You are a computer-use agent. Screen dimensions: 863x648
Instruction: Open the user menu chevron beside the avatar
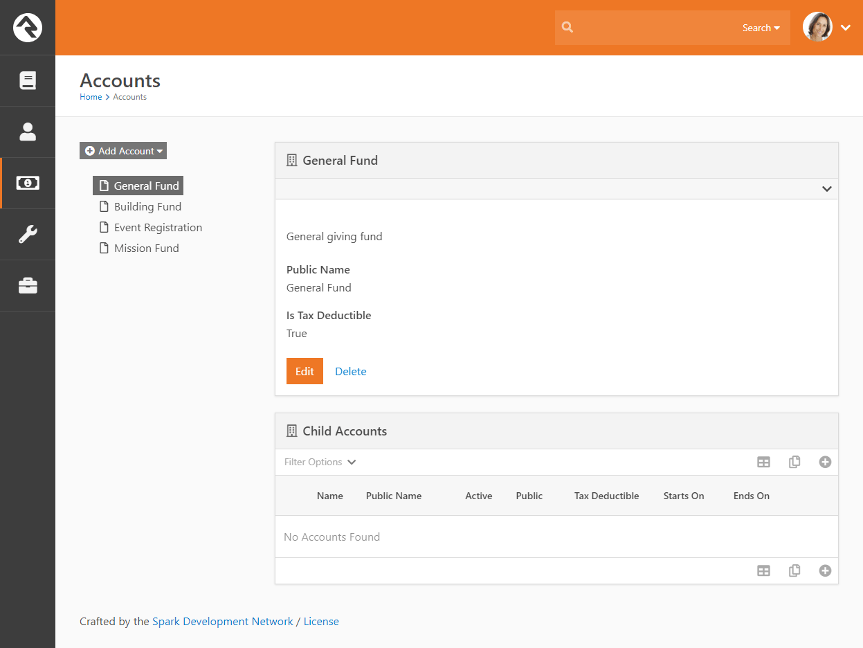[845, 28]
